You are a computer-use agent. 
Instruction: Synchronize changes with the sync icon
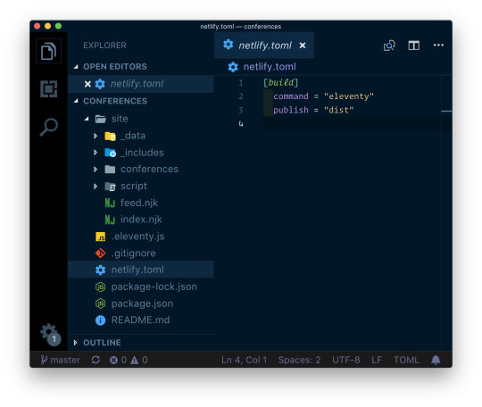coord(96,360)
